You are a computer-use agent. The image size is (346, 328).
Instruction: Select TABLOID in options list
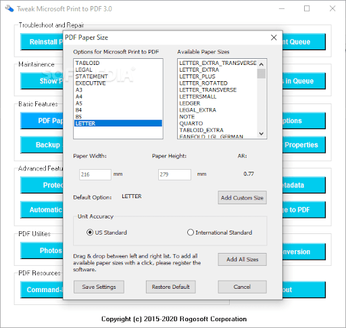(118, 63)
